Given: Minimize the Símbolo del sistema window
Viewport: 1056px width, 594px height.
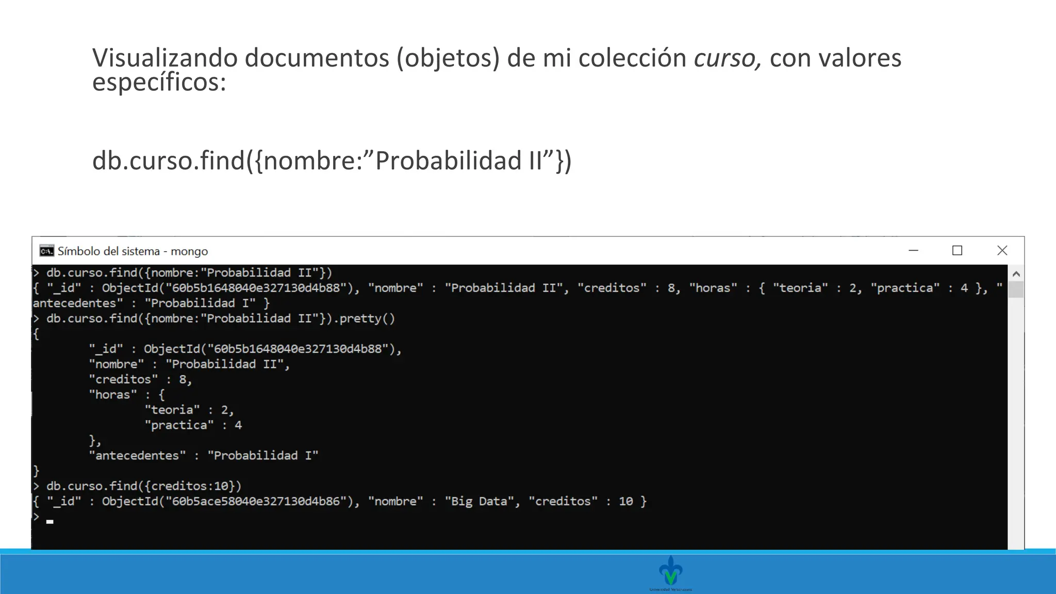Looking at the screenshot, I should pos(913,251).
